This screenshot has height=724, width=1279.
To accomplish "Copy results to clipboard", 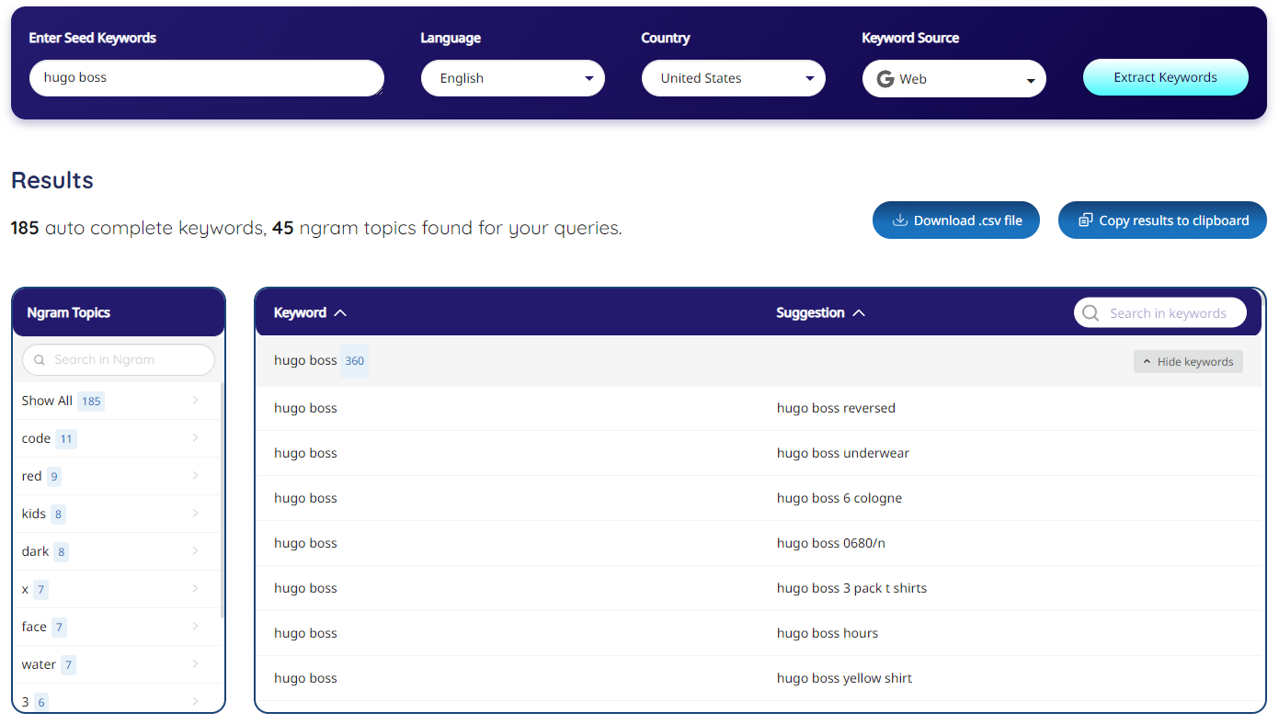I will tap(1162, 221).
